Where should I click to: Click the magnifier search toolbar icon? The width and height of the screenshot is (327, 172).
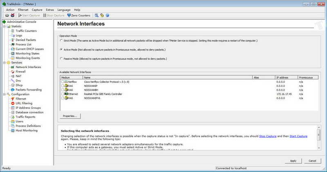point(96,15)
